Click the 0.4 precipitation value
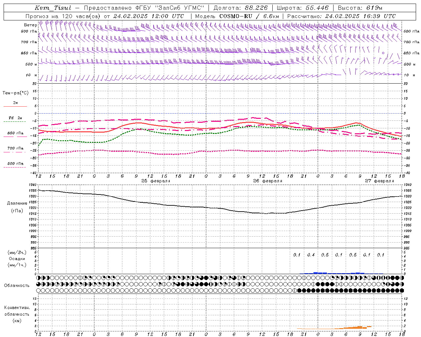The height and width of the screenshot is (337, 421). [311, 255]
